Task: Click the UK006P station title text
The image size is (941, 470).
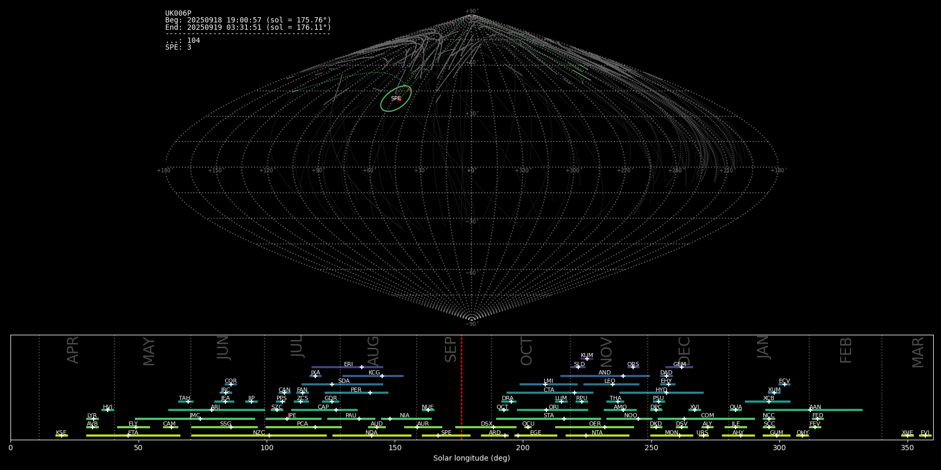Action: (x=178, y=14)
